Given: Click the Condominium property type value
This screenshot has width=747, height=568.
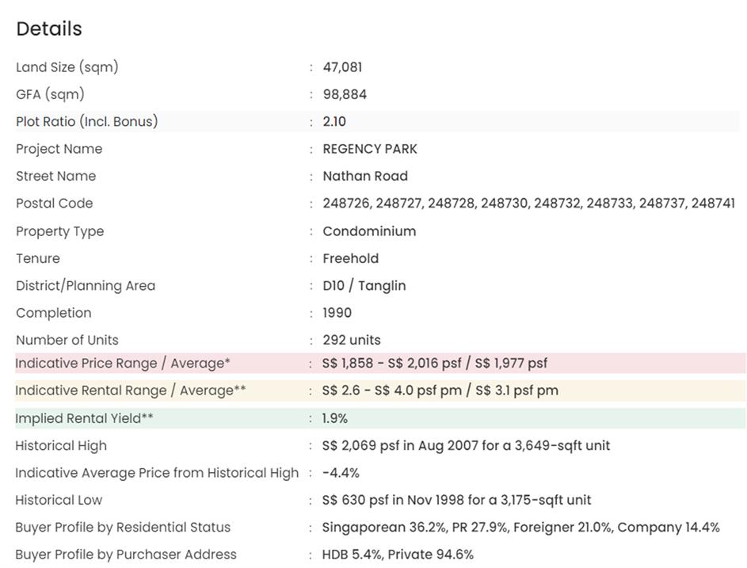Looking at the screenshot, I should coord(369,231).
